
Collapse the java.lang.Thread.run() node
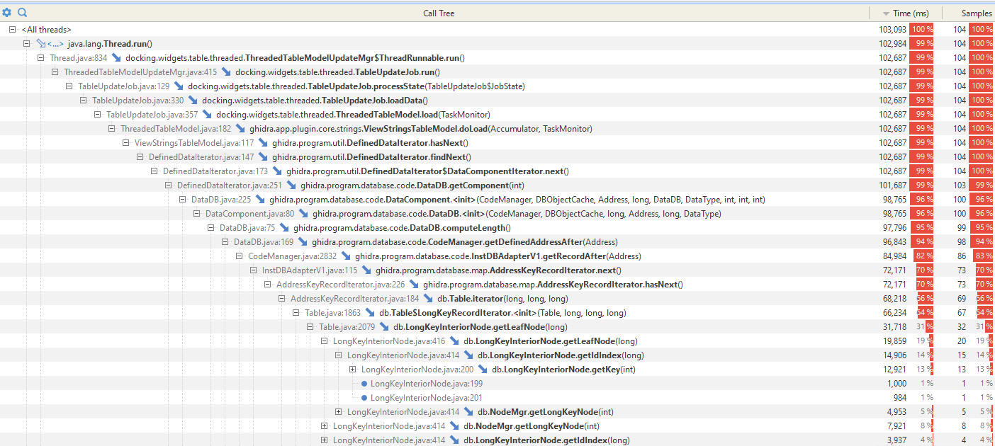(x=27, y=44)
